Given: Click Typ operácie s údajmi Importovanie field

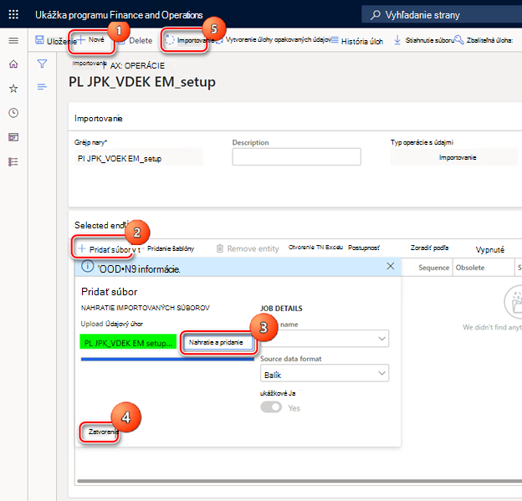Looking at the screenshot, I should [454, 157].
